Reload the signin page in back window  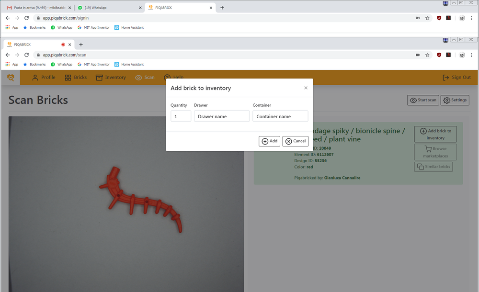(x=26, y=18)
